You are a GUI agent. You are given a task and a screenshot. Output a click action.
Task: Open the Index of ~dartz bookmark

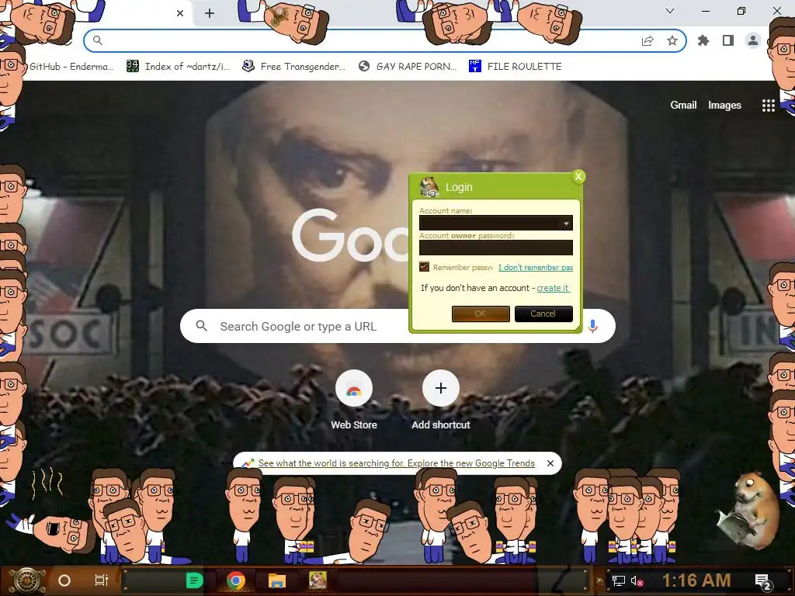178,67
